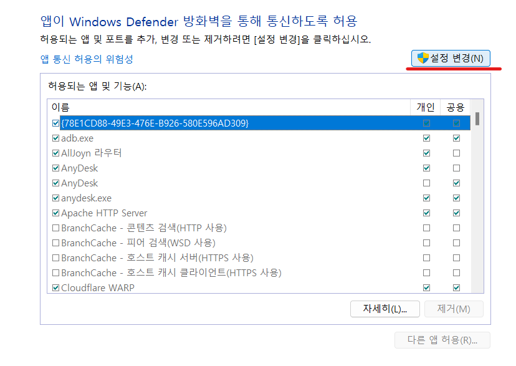Sort by the 이름 column header
Viewport: 516px width, 366px height.
[x=229, y=107]
